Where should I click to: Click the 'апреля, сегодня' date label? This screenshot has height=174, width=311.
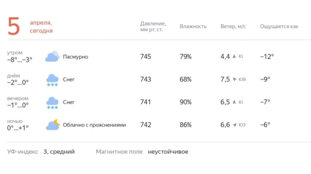click(x=41, y=27)
